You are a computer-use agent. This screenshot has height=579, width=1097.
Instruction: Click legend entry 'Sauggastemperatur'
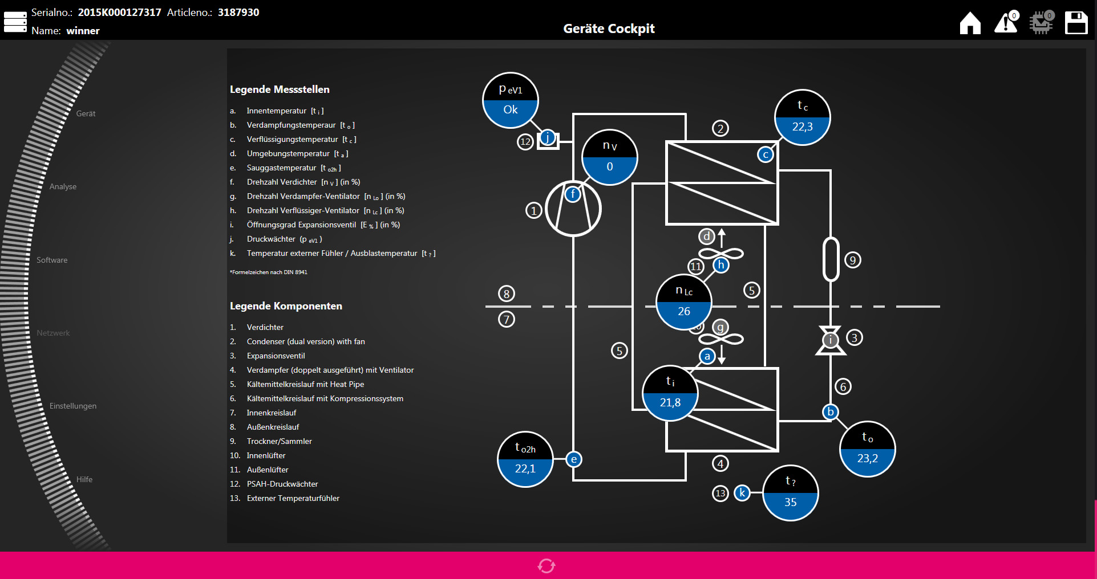tap(294, 168)
